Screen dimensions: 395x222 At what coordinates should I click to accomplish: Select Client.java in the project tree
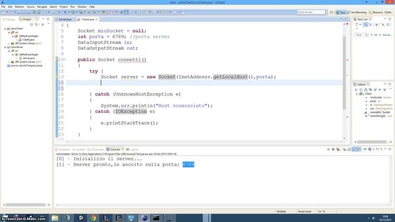[27, 39]
